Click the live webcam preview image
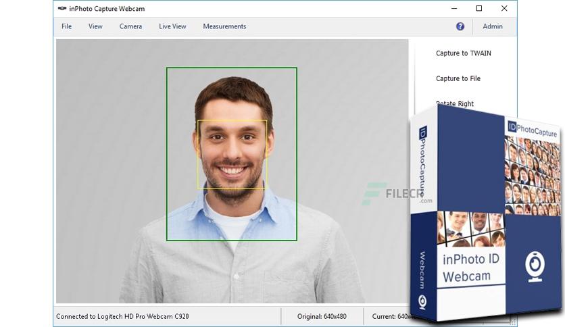Screen dimensions: 565x327 [x=232, y=171]
